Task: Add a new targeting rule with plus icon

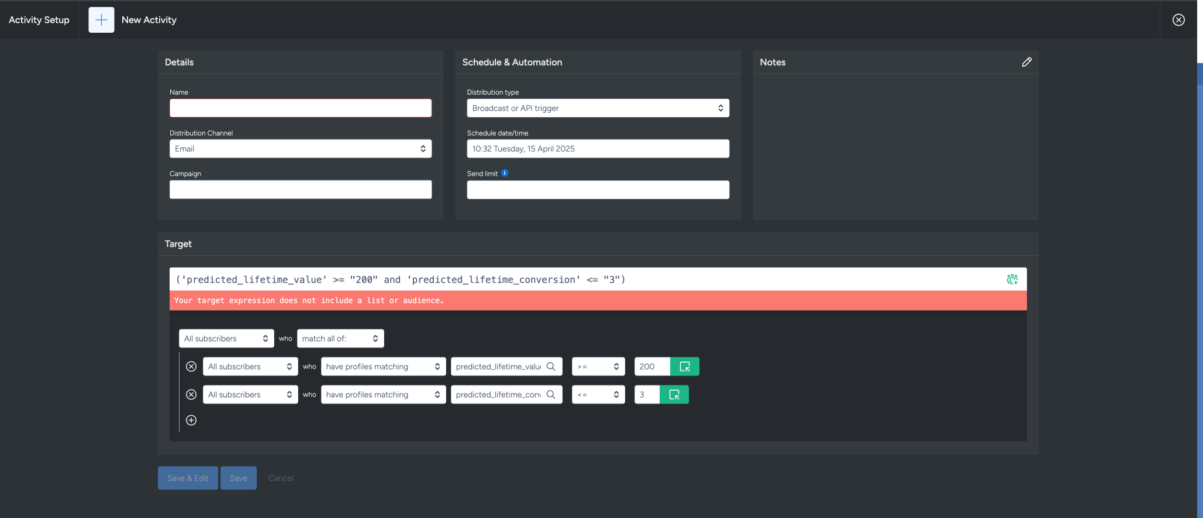Action: point(191,420)
